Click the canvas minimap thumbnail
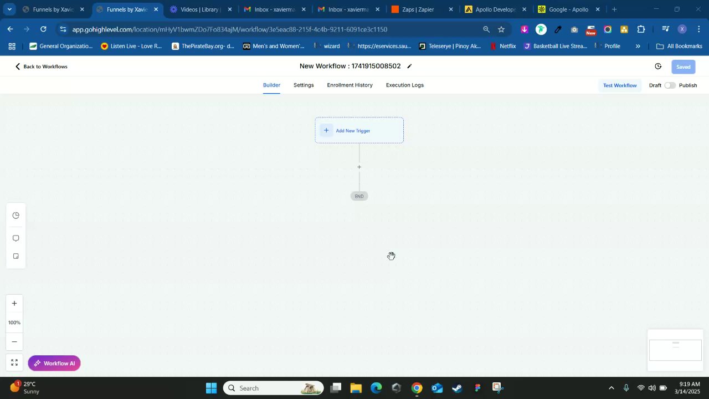 click(675, 350)
